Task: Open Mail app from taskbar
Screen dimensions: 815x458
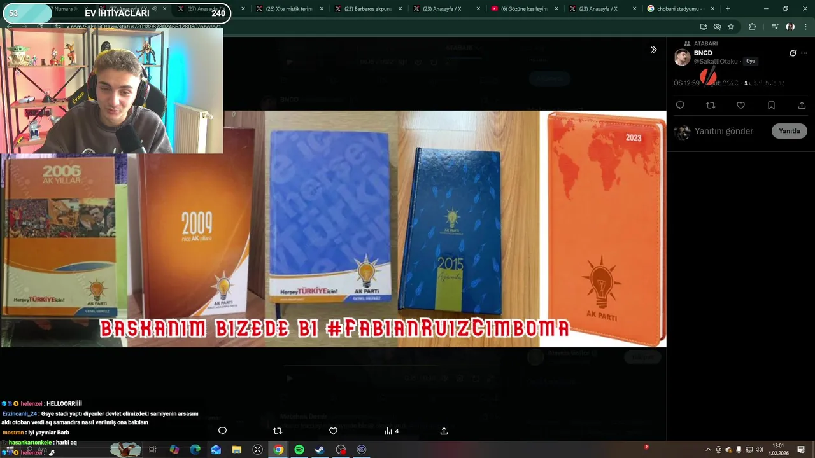Action: (216, 450)
